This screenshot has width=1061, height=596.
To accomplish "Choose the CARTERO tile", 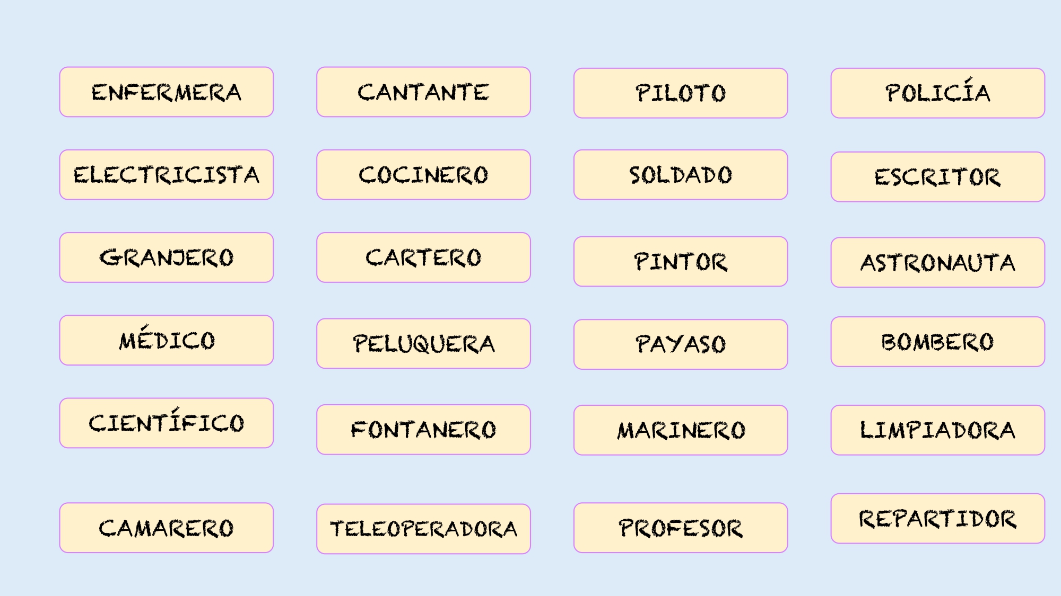I will 423,257.
